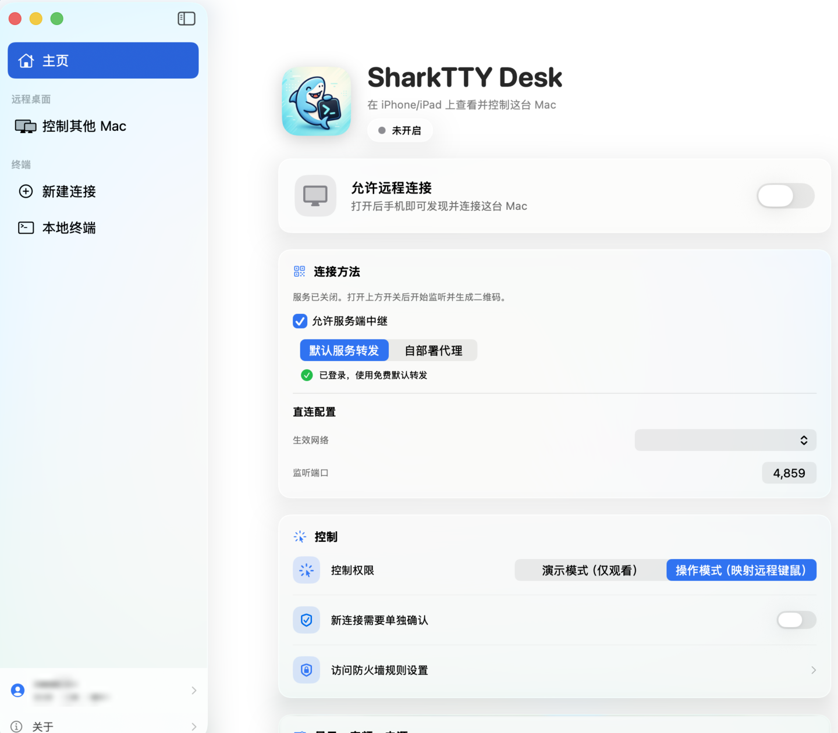Open the 生效网络 dropdown

[725, 440]
